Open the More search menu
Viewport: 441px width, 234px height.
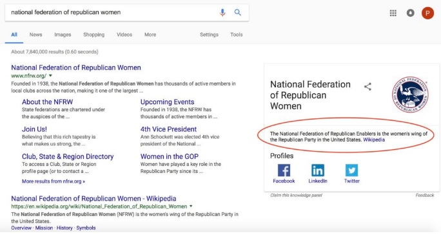pos(150,35)
